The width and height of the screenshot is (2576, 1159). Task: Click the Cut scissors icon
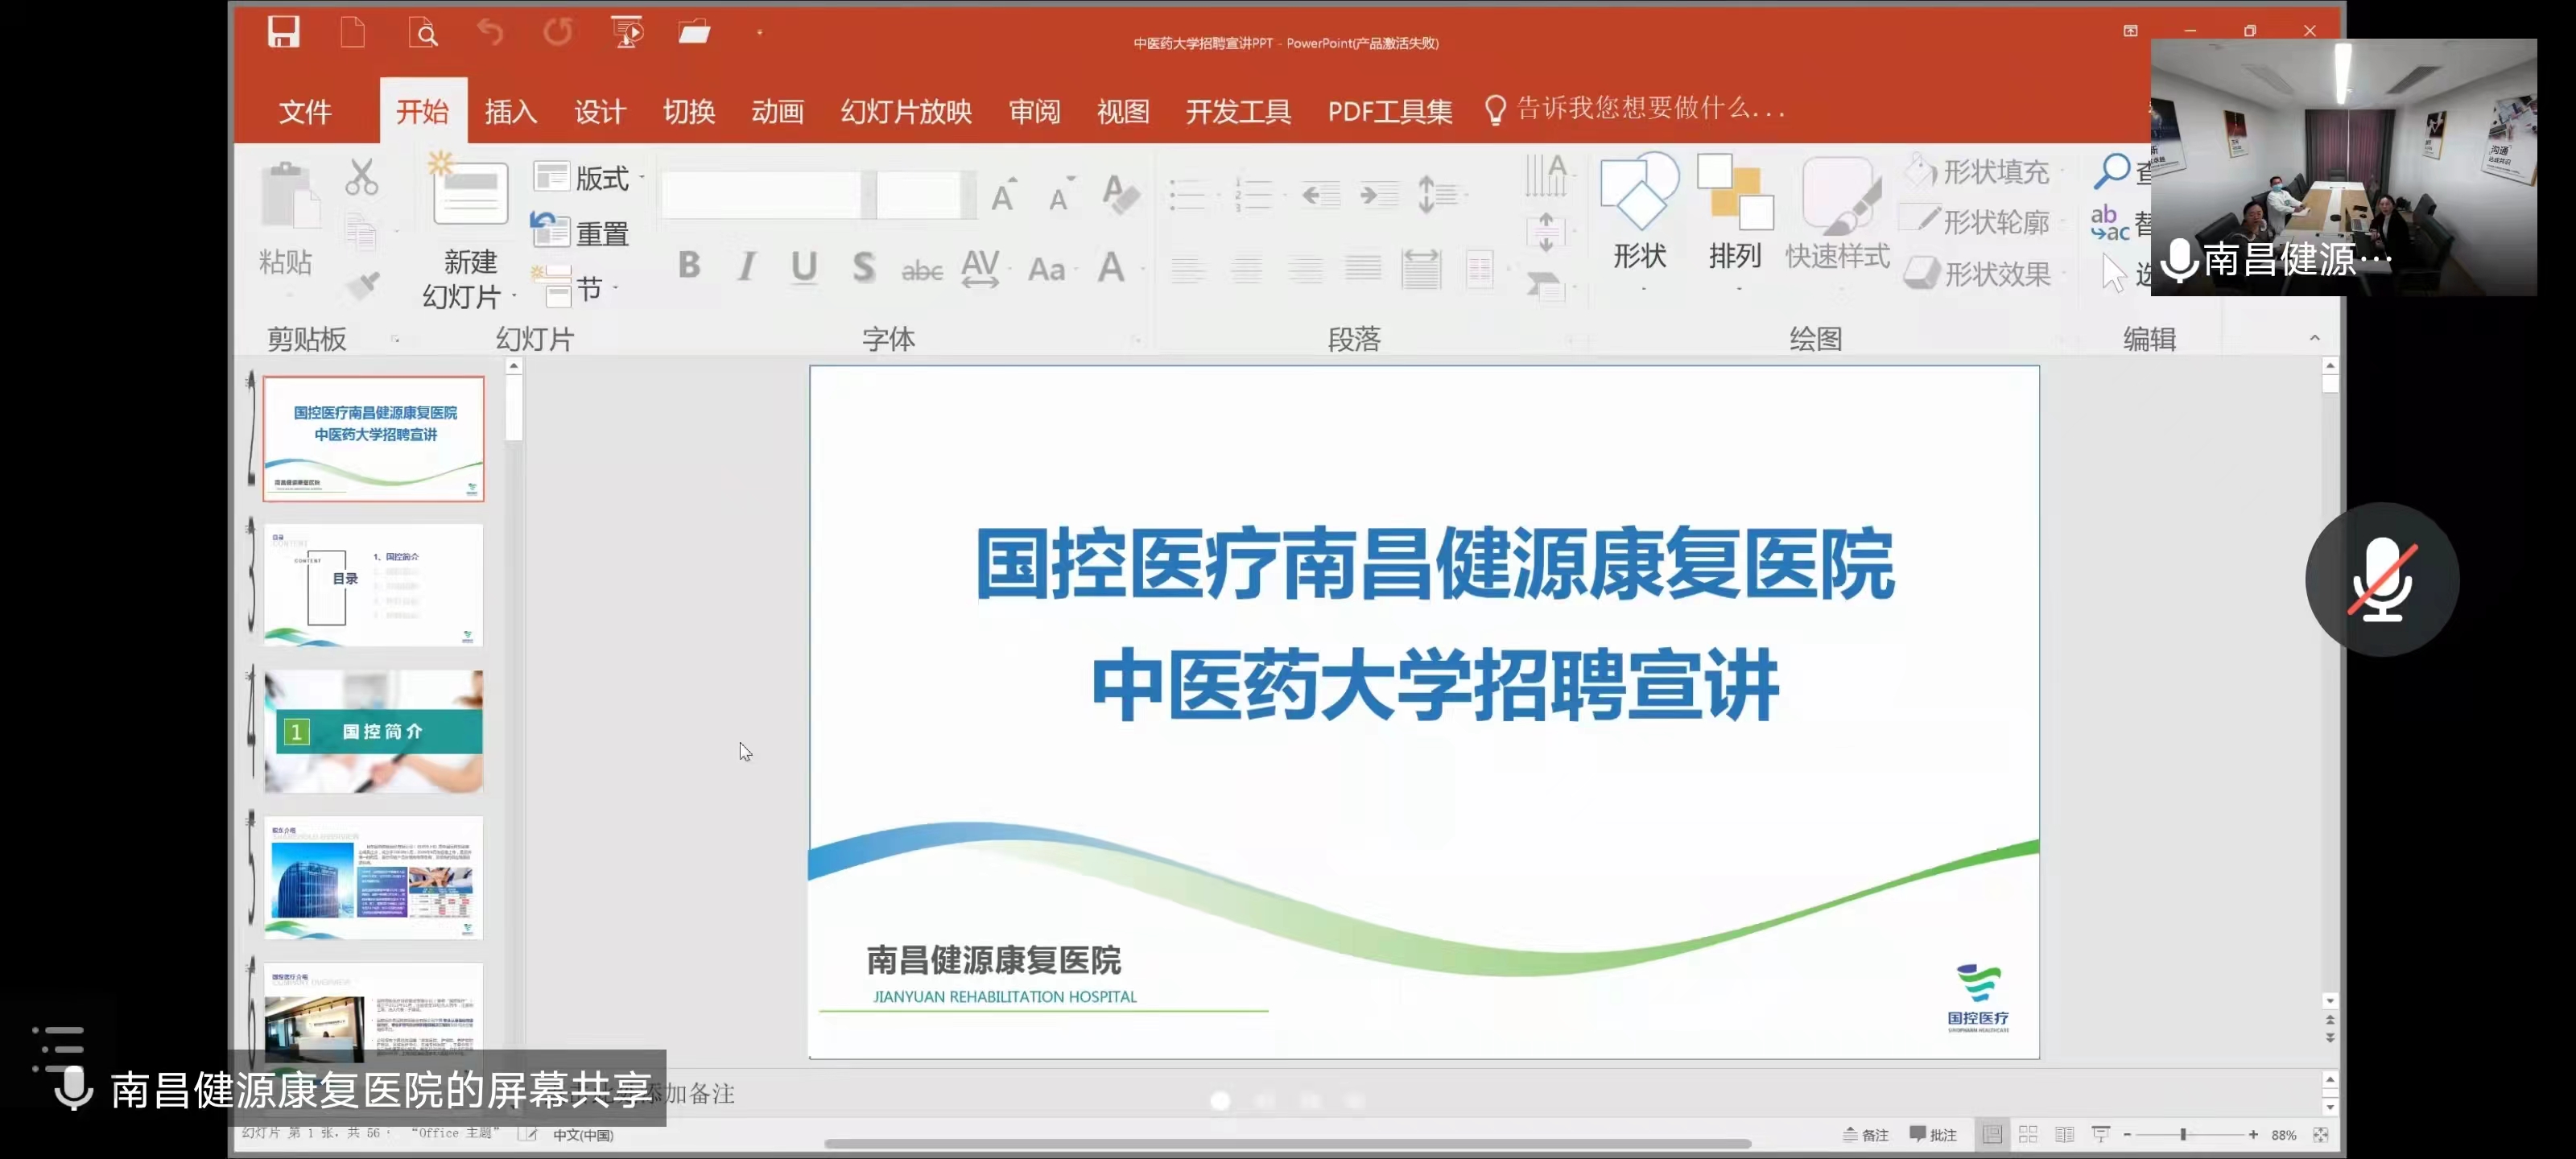(x=362, y=177)
